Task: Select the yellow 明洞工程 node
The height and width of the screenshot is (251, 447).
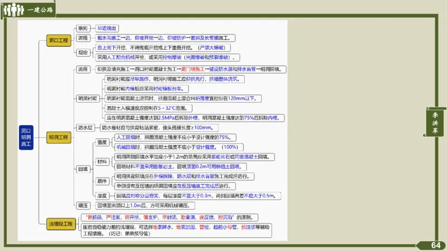Action: tap(59, 137)
